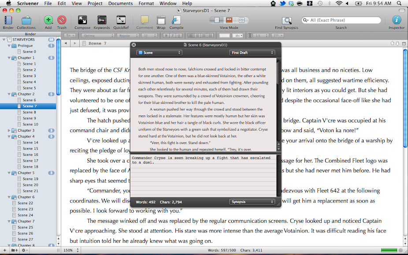Open the Edit menu
Viewport: 408px width, 255px height.
coord(62,4)
